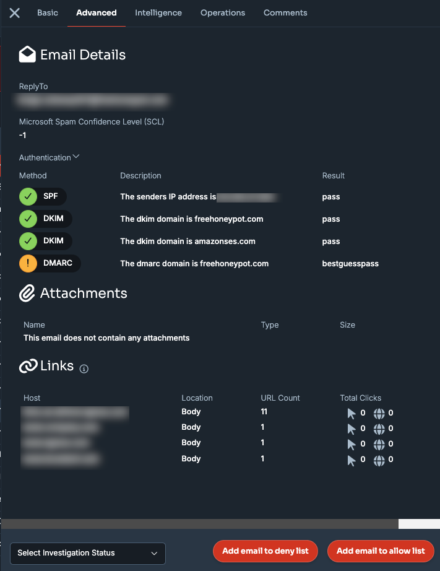Click the horizontal scrollbar thumb
440x571 pixels.
[199, 524]
